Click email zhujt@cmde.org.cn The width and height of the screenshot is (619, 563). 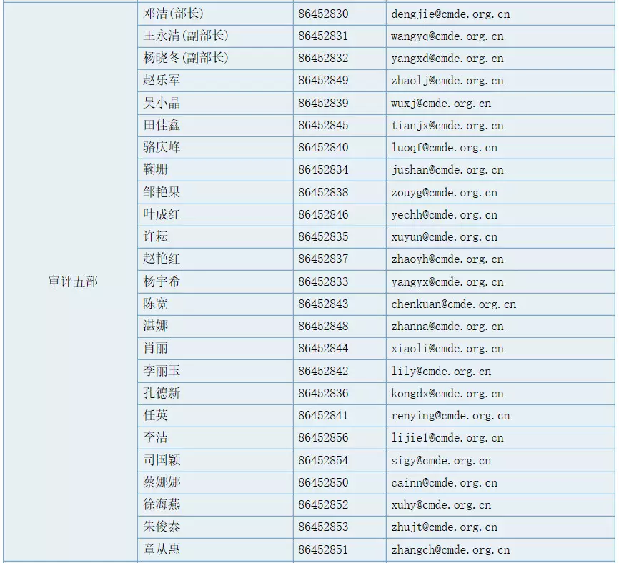(444, 527)
